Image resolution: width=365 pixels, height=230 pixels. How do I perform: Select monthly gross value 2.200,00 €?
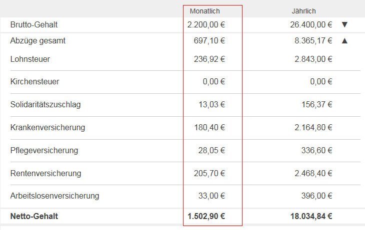point(206,24)
